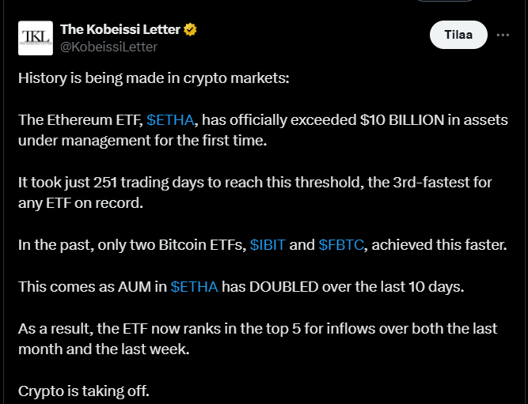Click the gold verified badge

tap(191, 30)
